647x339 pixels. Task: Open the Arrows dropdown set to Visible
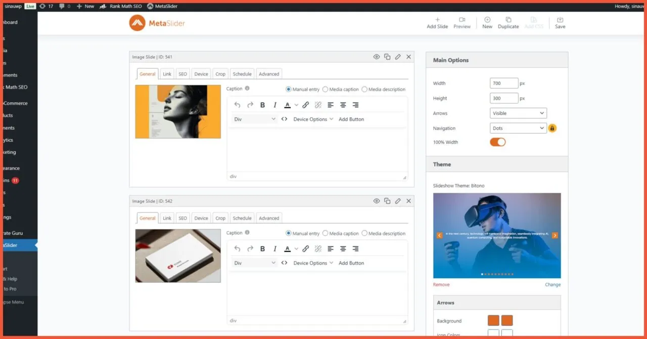518,113
